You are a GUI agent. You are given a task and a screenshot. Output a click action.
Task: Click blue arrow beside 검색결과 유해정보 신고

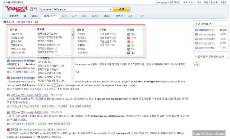coord(196,56)
